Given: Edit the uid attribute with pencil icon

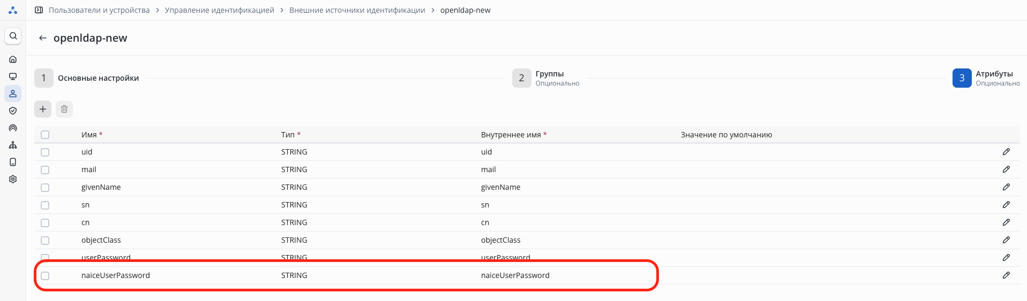Looking at the screenshot, I should click(x=1006, y=152).
